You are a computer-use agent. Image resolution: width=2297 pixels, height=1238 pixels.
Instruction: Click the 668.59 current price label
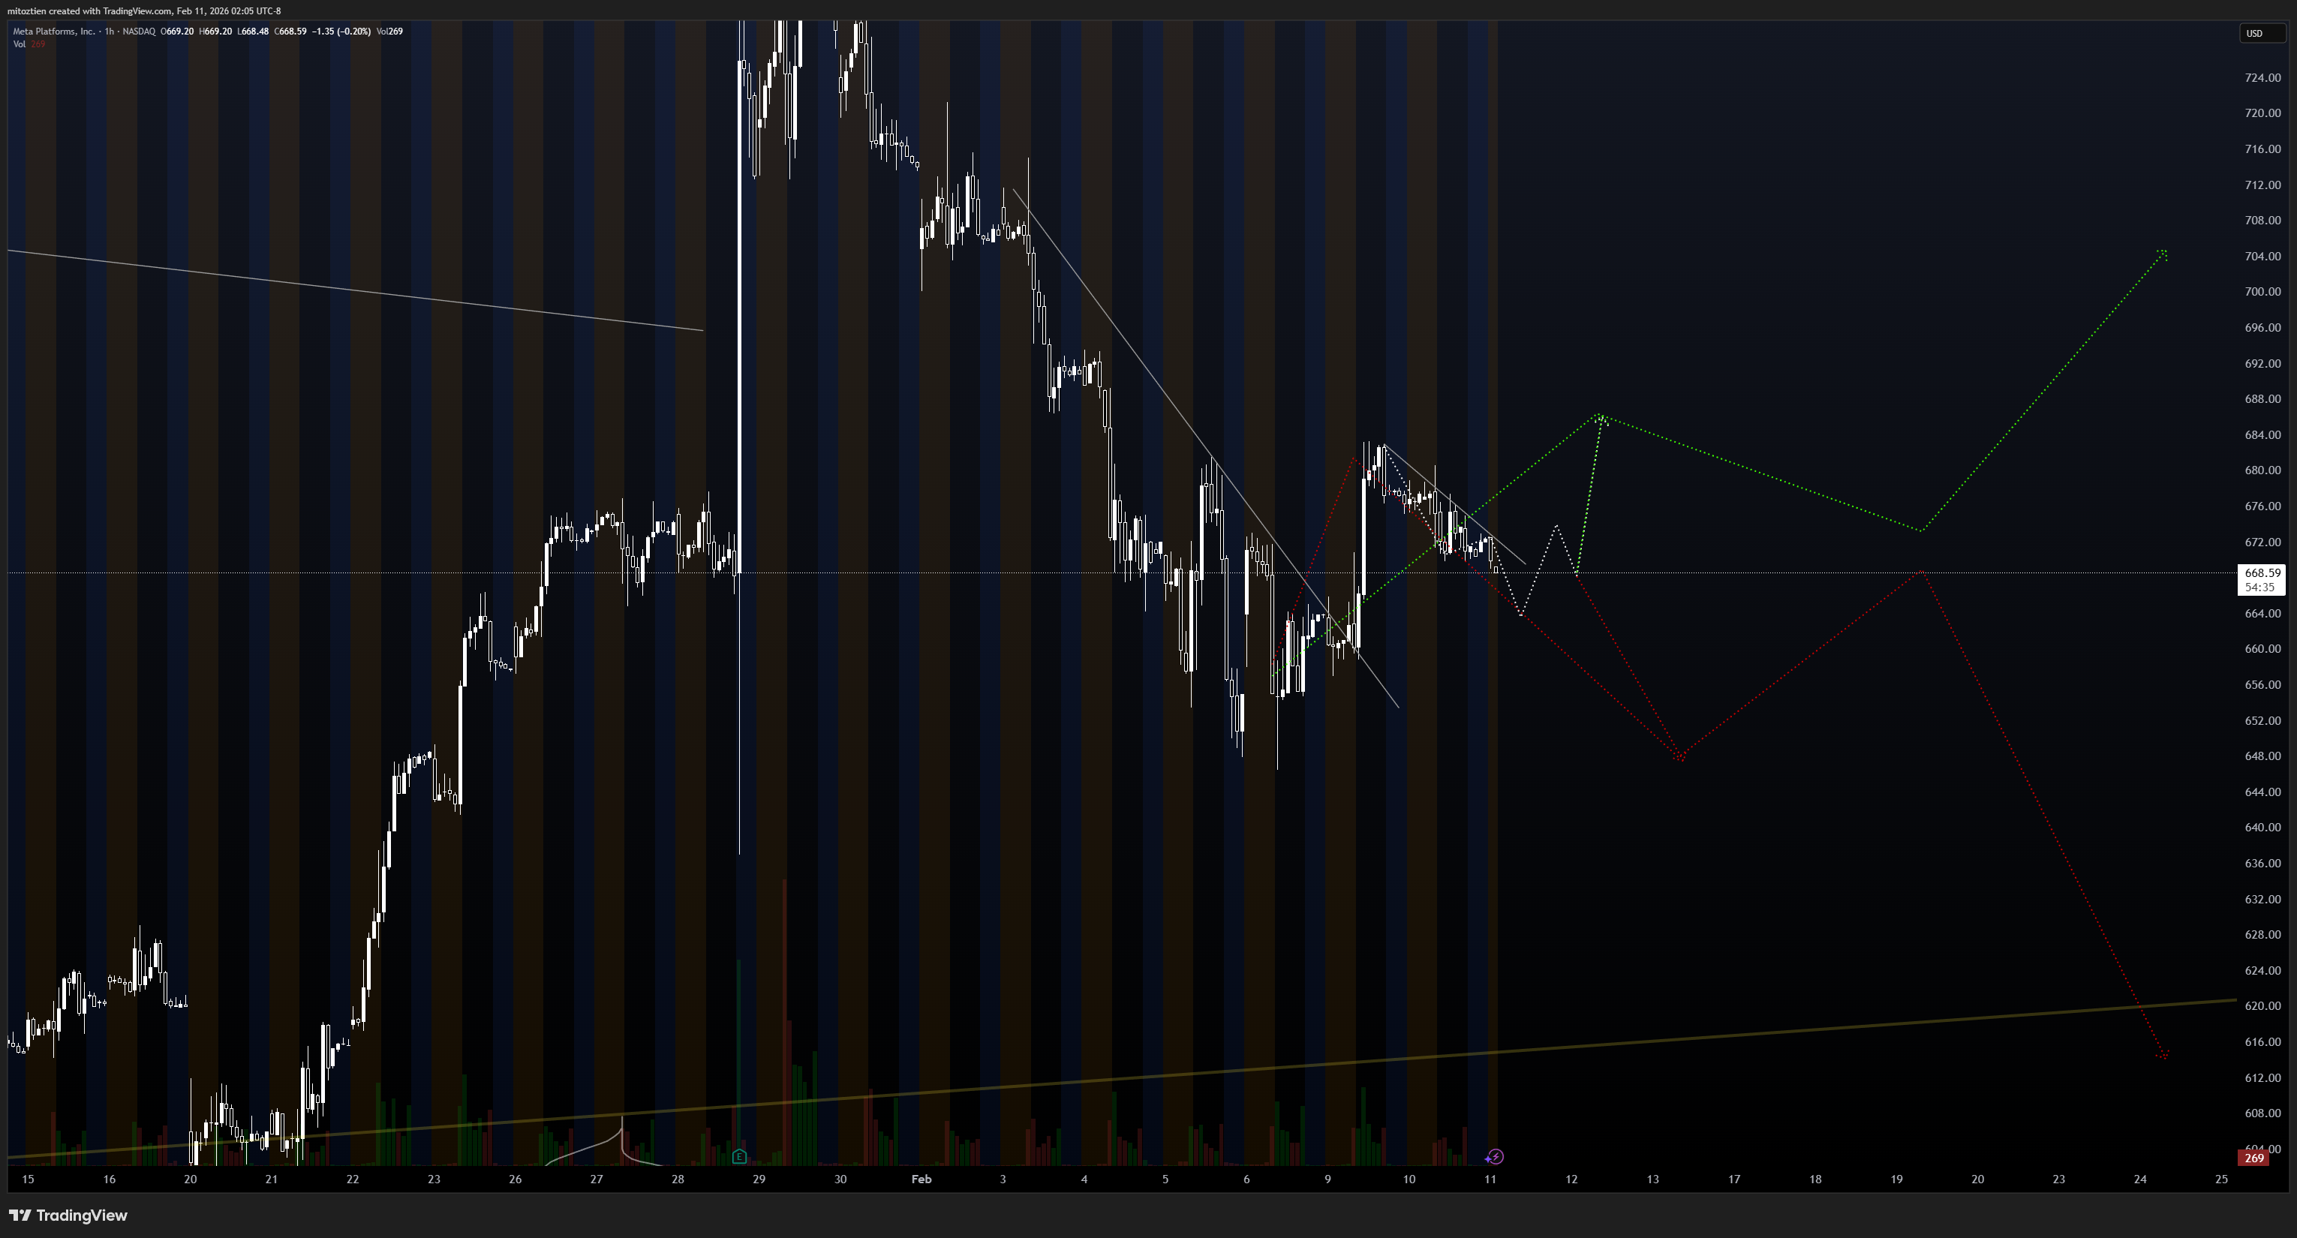point(2263,573)
